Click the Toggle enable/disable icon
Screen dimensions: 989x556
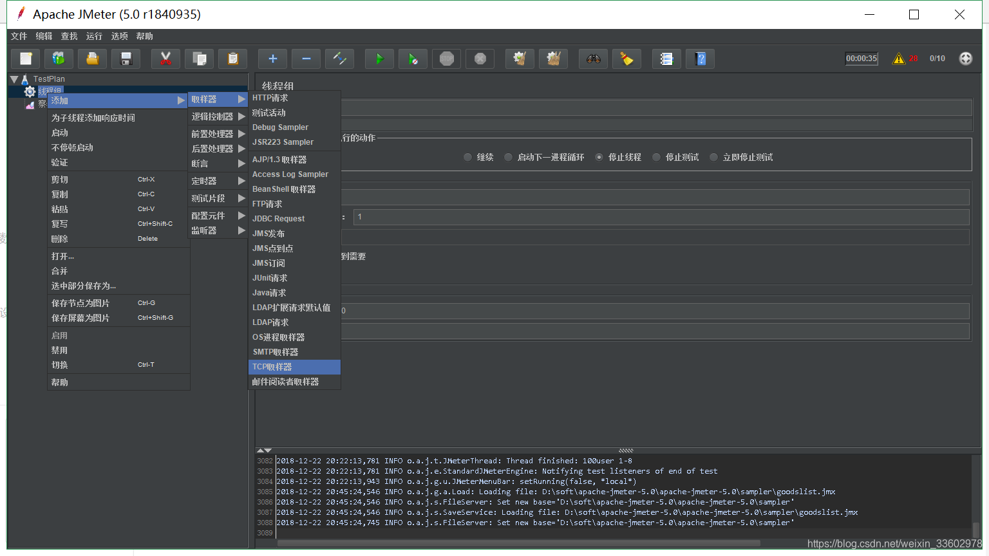click(x=340, y=59)
